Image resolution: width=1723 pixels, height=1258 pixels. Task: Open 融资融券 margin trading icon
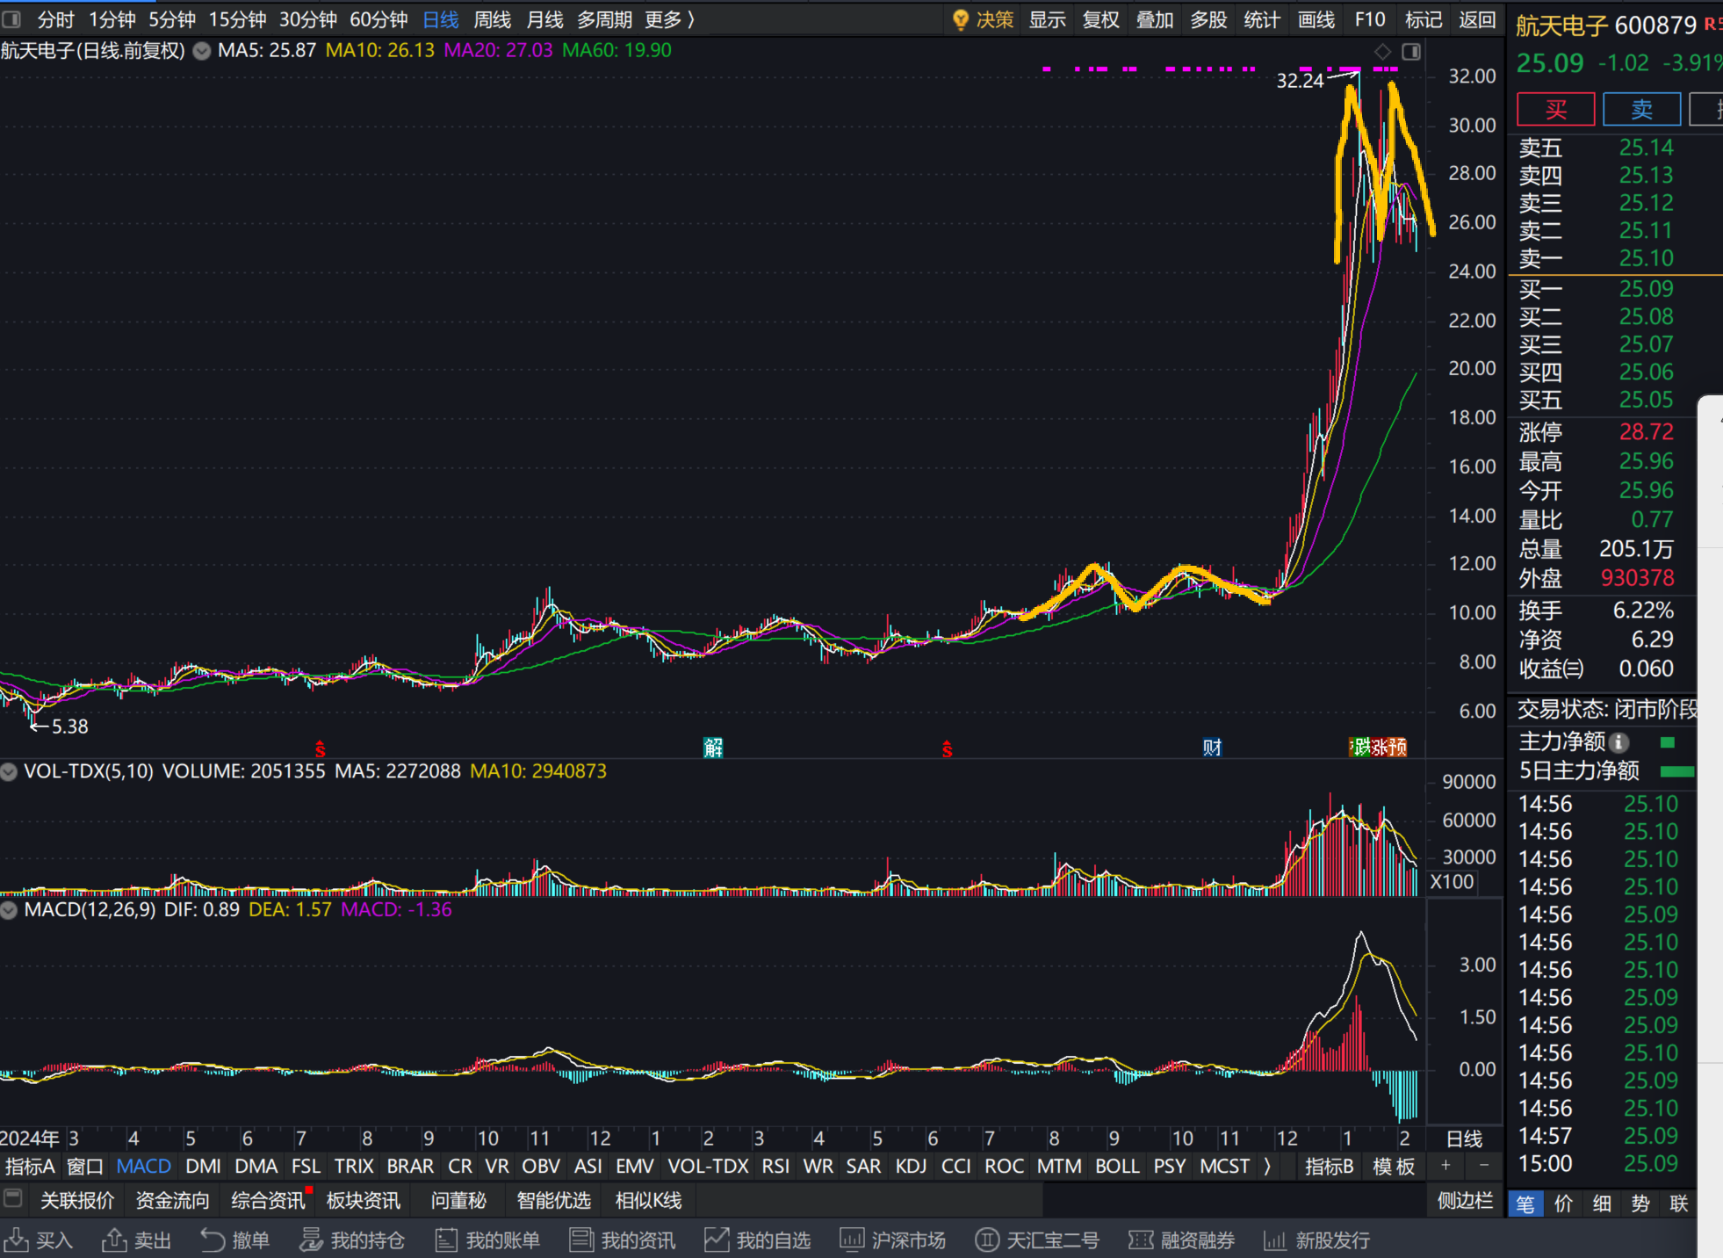pyautogui.click(x=1141, y=1240)
